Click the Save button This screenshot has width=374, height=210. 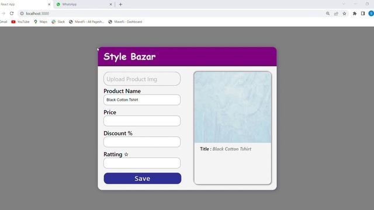click(143, 178)
